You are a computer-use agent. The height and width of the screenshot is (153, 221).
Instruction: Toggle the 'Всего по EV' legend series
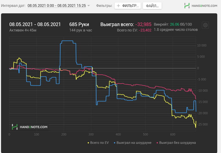[98, 143]
